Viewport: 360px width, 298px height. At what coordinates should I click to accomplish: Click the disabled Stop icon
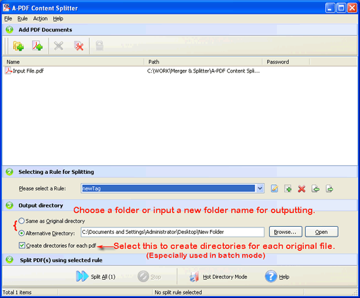click(143, 276)
